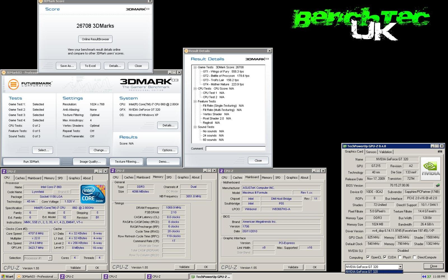
Task: Collapse the Game Tests tree node
Action: click(x=195, y=67)
